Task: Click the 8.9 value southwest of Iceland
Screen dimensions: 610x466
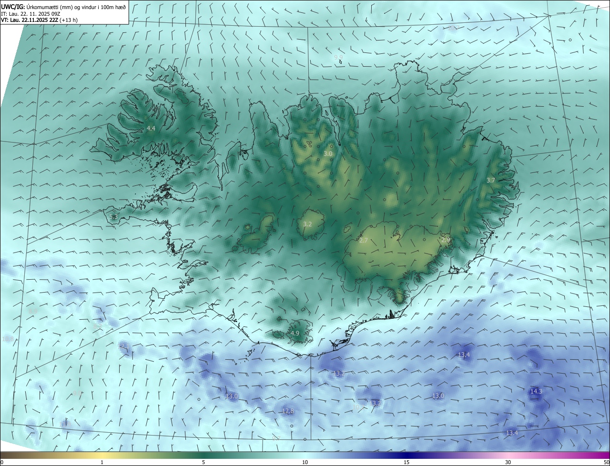Action: pos(33,311)
